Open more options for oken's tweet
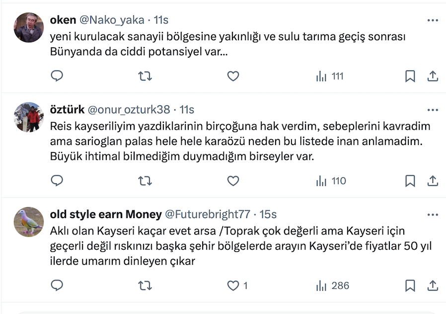This screenshot has width=446, height=314. click(433, 20)
